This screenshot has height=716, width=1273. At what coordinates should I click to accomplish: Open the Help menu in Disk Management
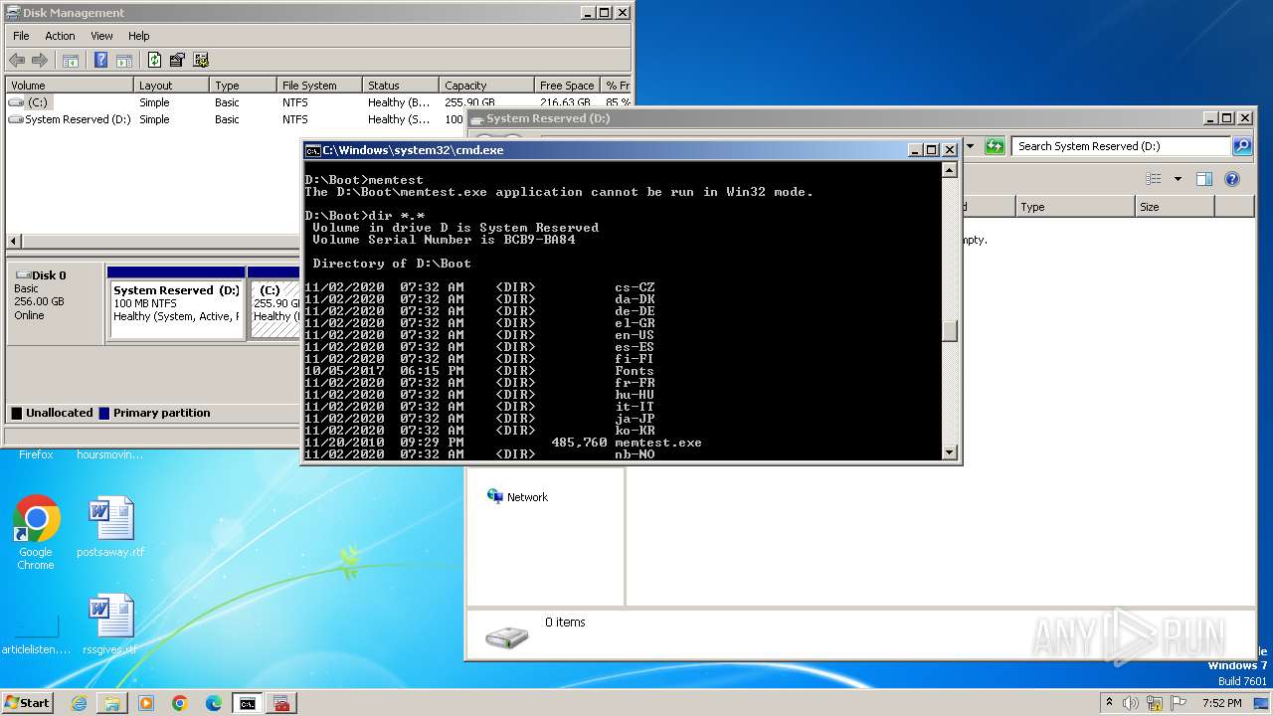[x=139, y=36]
